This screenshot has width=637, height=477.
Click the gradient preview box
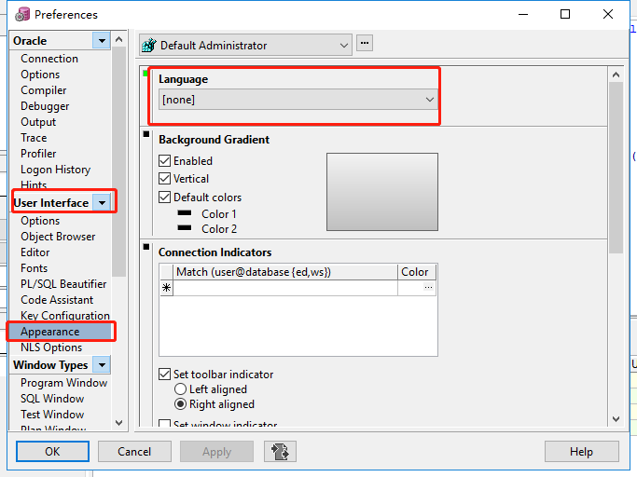[382, 192]
